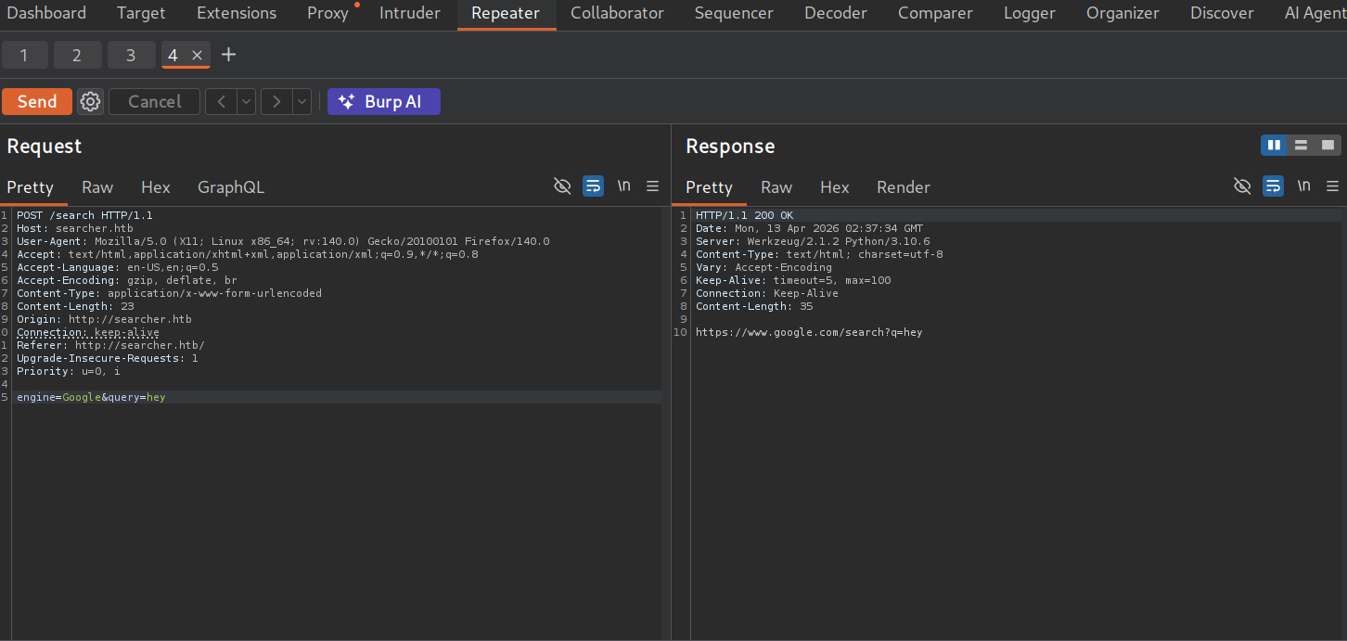1347x641 pixels.
Task: Open the Dashboard tab
Action: [x=46, y=13]
